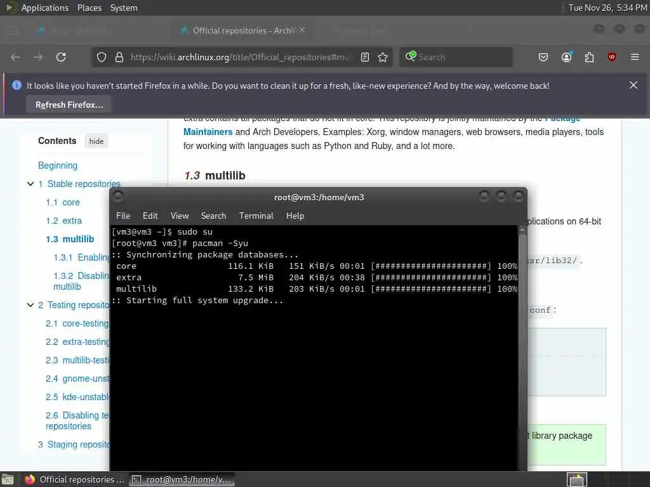Open the tracking protection shield icon
This screenshot has width=650, height=487.
point(102,57)
